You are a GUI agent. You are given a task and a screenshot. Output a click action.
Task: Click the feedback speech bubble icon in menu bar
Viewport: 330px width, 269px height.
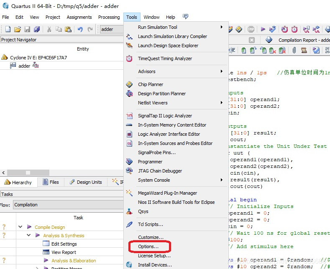coord(185,16)
